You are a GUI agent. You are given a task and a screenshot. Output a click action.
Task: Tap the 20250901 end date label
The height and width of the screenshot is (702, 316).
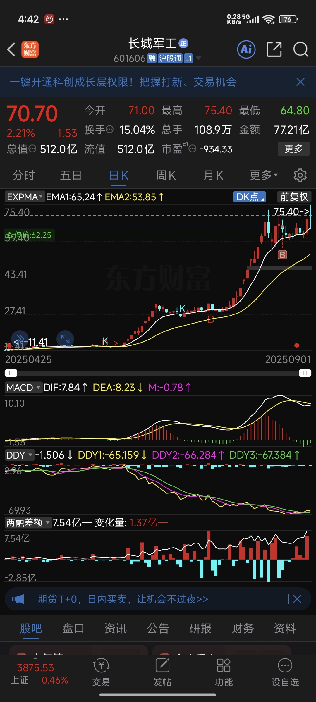coord(288,359)
